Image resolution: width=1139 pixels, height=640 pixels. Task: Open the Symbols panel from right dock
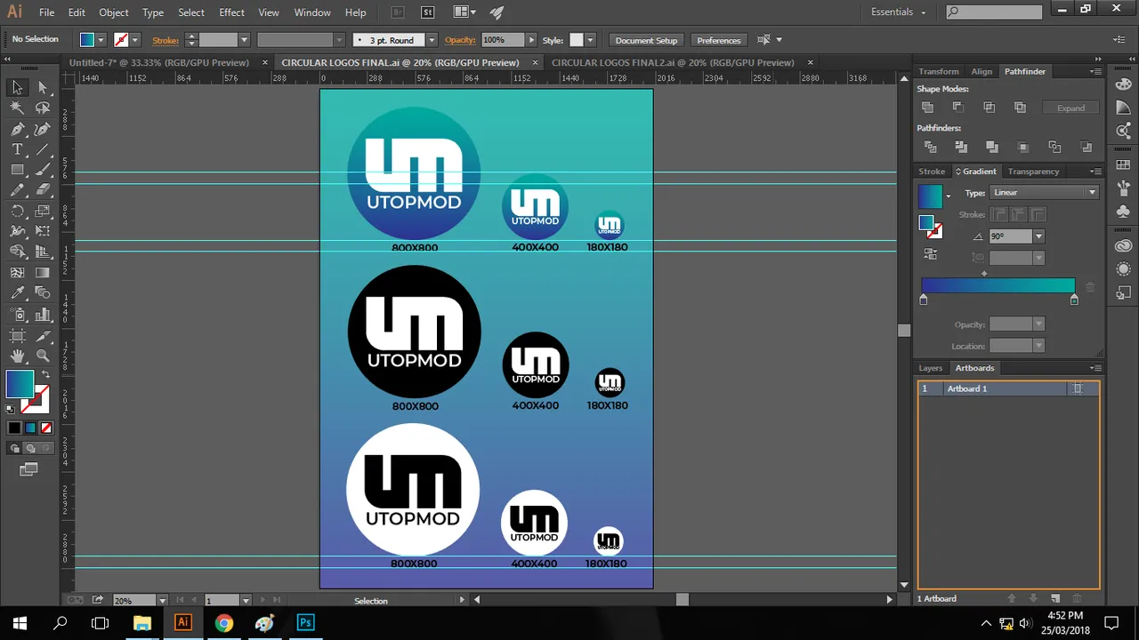(x=1123, y=212)
